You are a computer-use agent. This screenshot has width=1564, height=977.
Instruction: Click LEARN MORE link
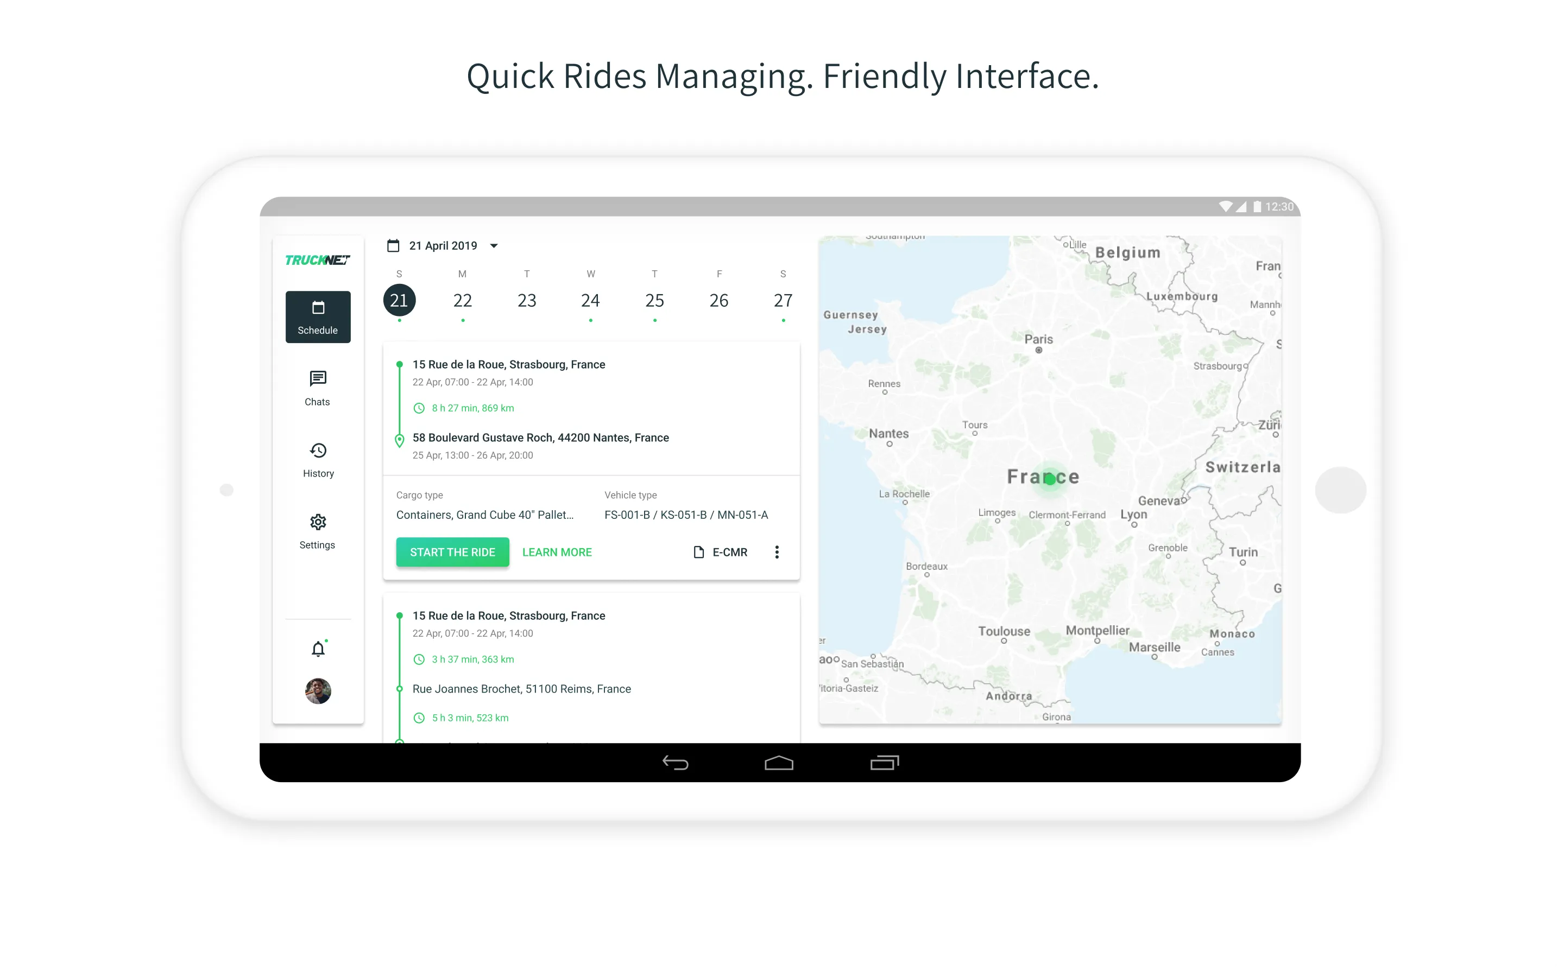tap(556, 551)
